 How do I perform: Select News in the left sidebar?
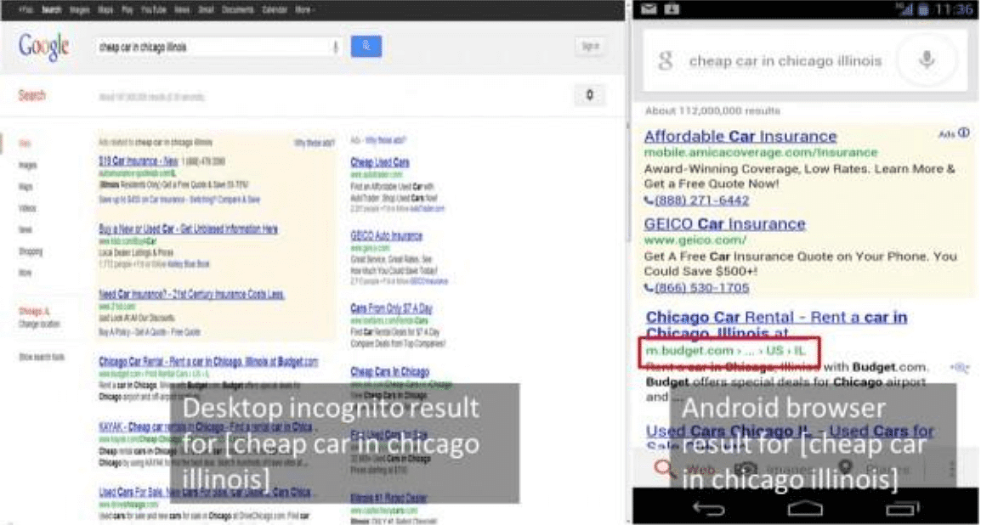[x=26, y=230]
